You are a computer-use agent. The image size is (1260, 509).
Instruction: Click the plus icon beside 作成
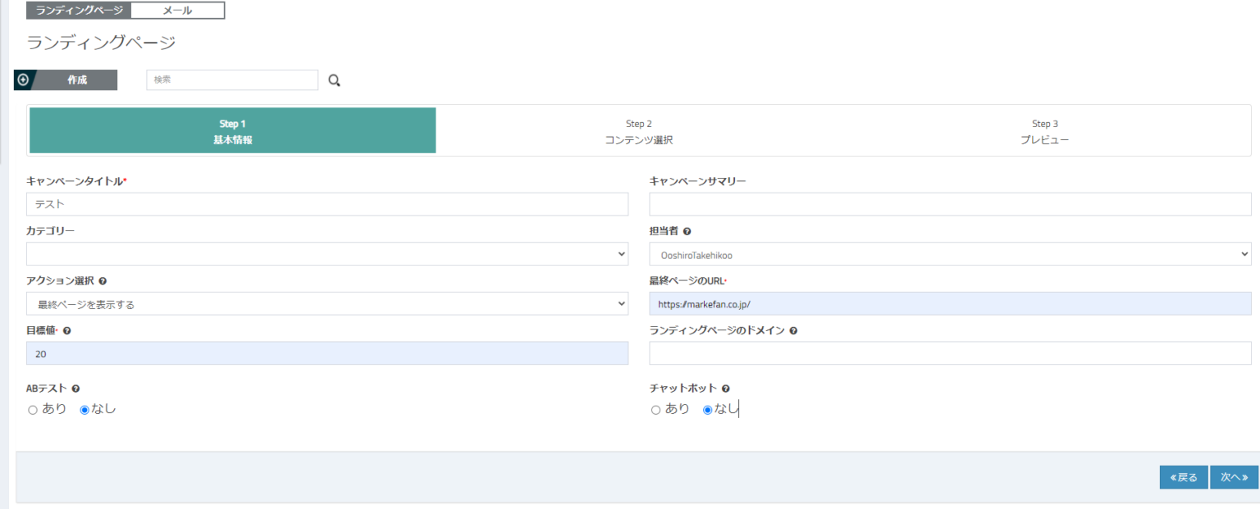point(23,80)
